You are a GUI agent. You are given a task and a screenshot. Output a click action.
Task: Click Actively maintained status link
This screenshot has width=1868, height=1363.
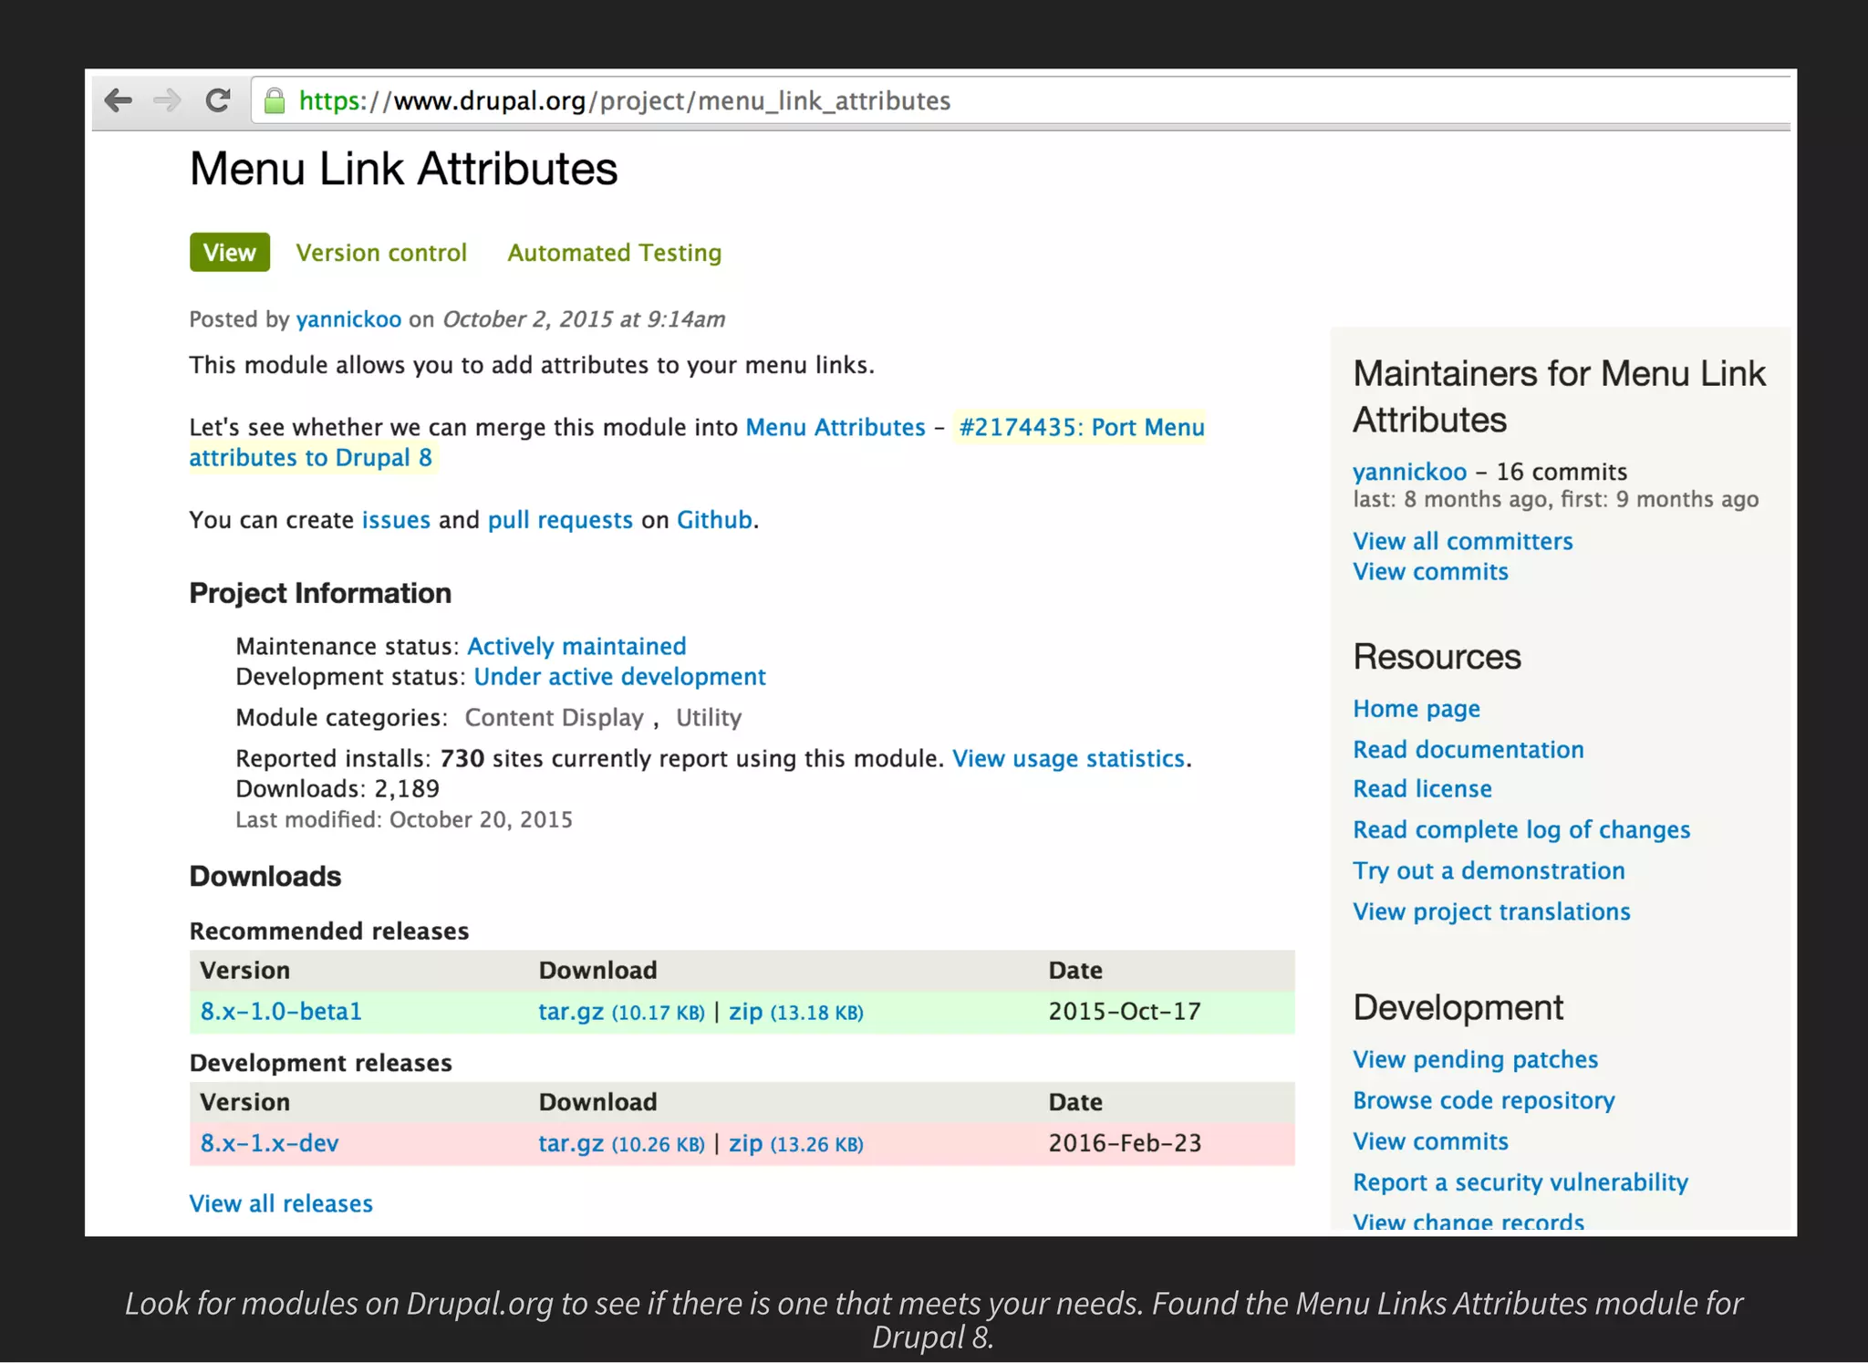pyautogui.click(x=576, y=646)
